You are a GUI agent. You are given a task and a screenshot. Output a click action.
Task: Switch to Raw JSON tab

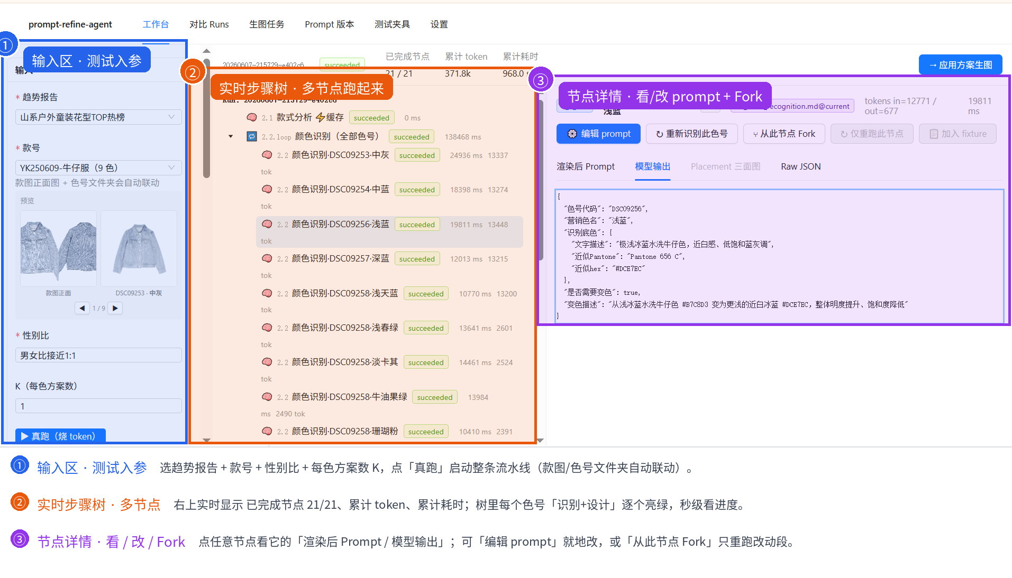coord(800,166)
